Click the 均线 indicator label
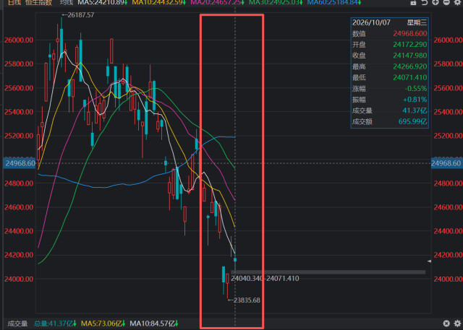Screen dimensions: 463x330 [x=67, y=3]
